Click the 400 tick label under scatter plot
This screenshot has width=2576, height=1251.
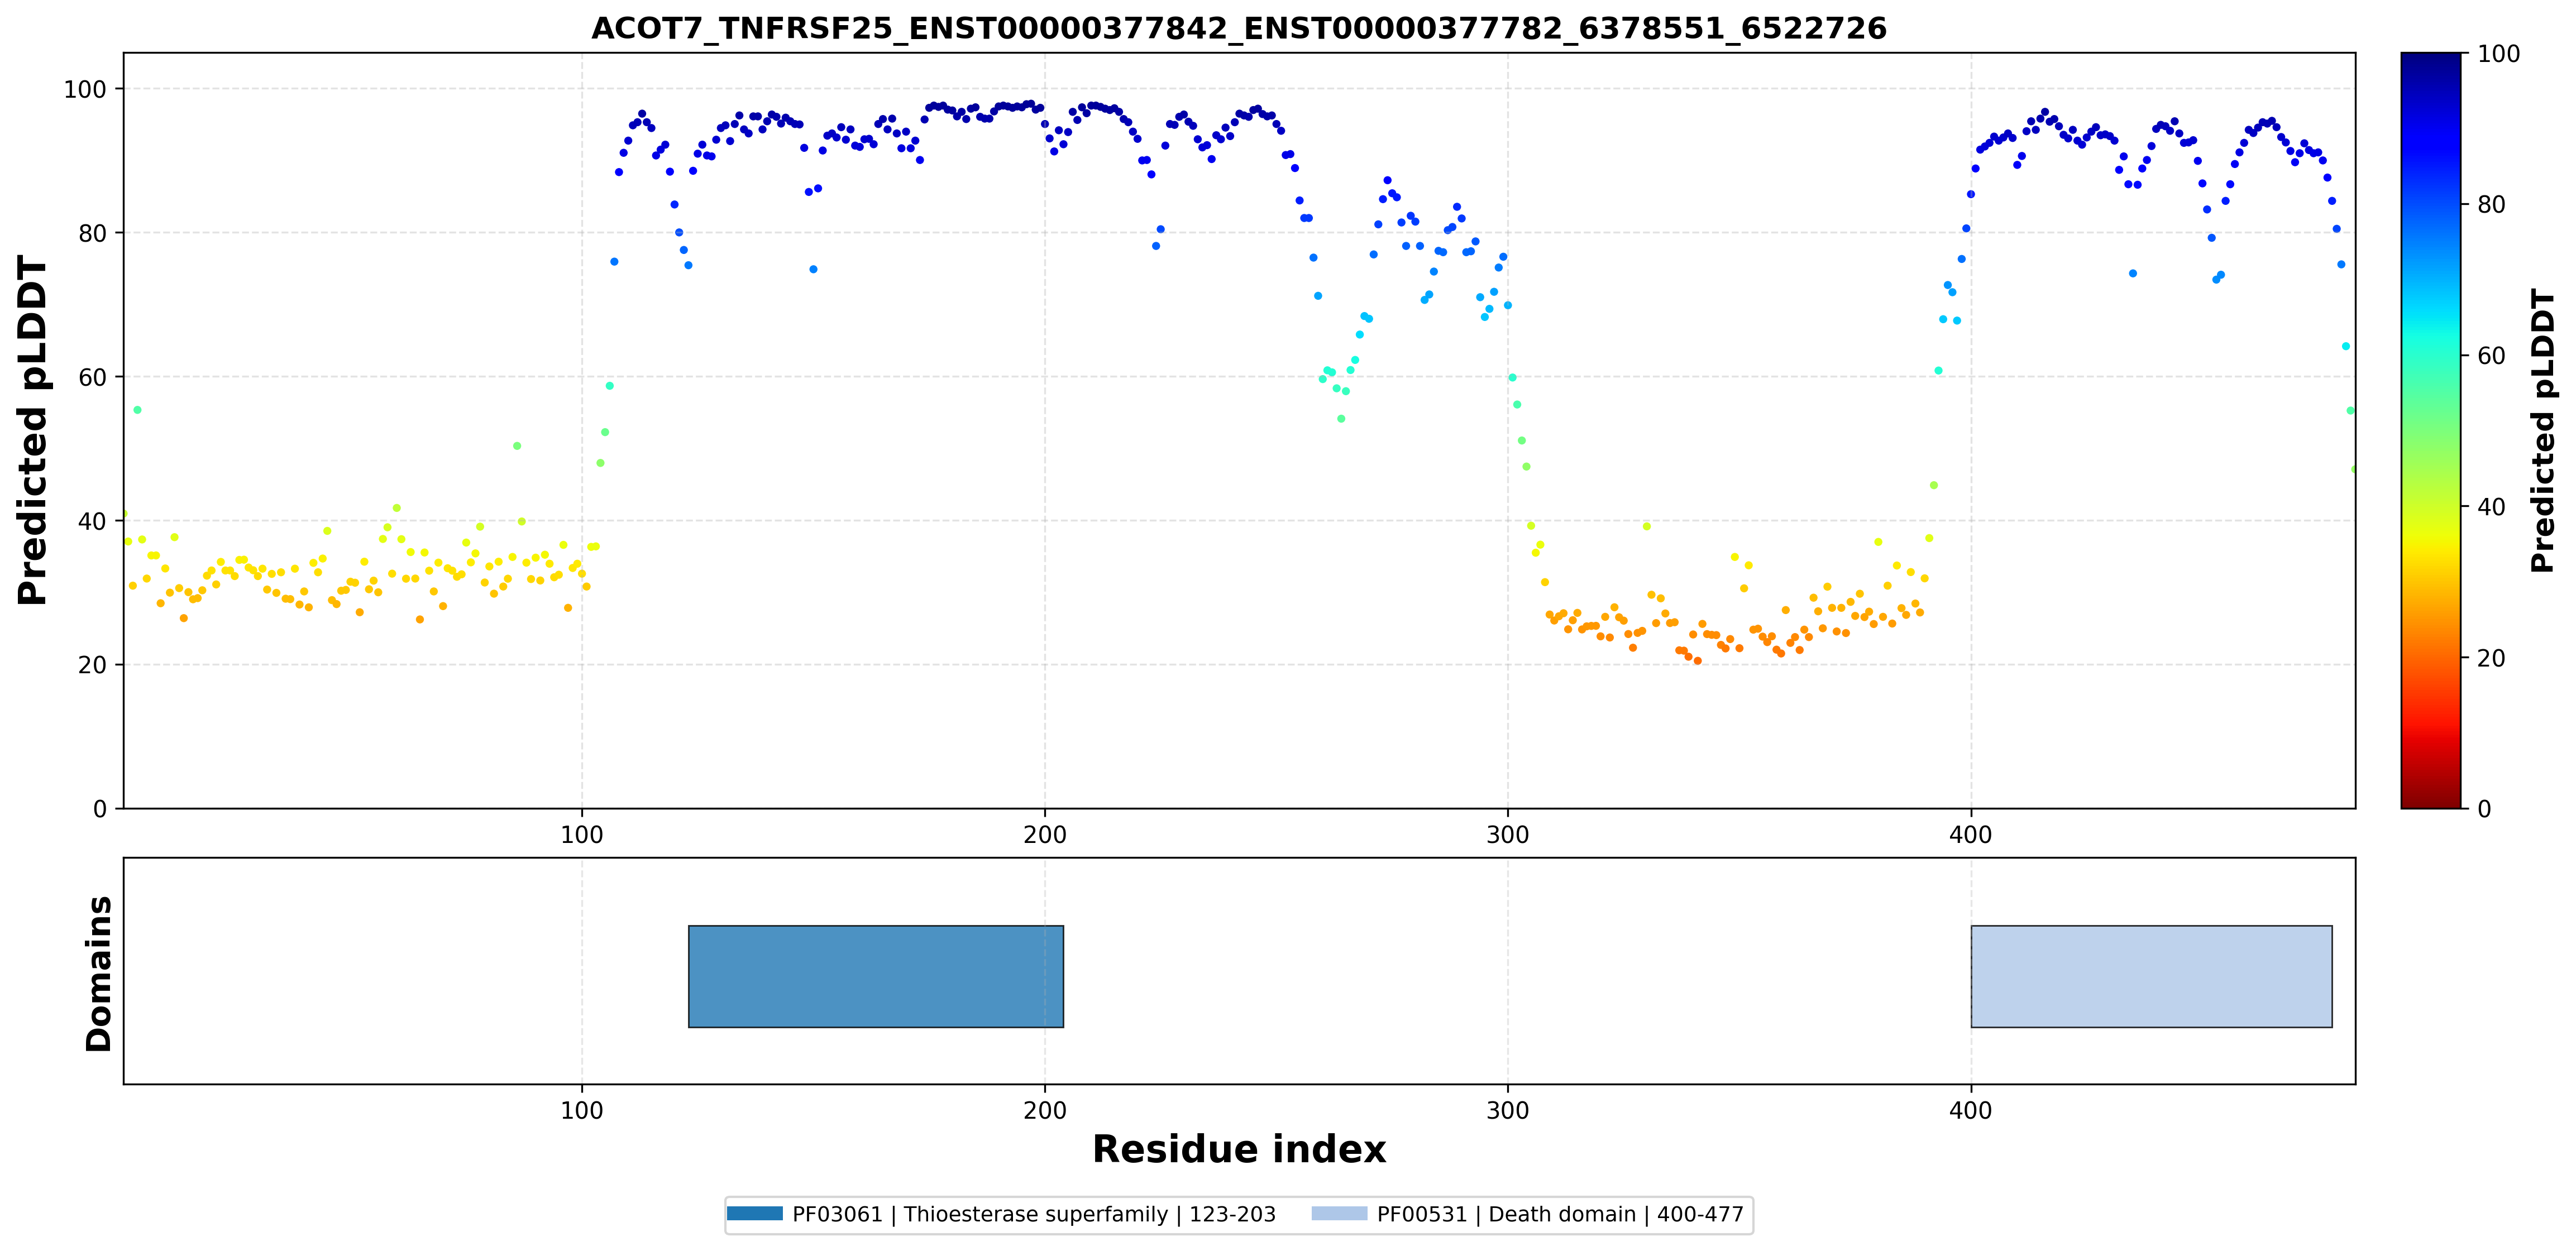pos(1971,834)
